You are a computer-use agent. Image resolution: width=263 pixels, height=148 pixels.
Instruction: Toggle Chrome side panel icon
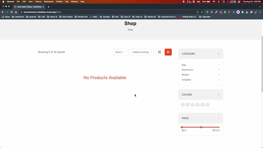(251, 12)
